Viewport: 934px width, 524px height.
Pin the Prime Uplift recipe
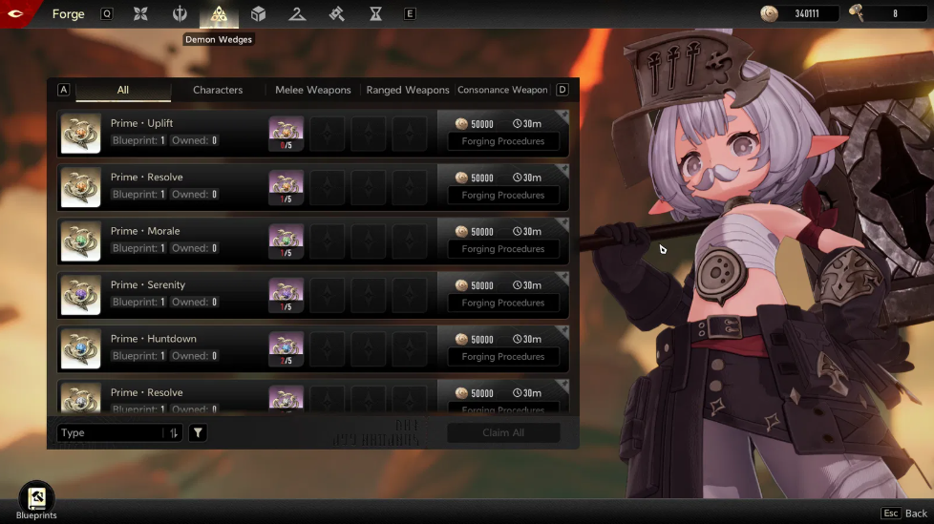(563, 115)
